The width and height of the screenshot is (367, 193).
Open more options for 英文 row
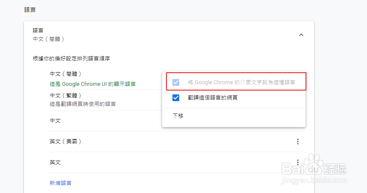[298, 162]
